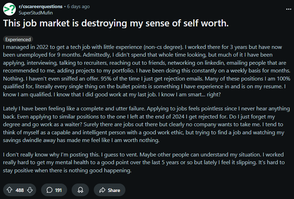Viewport: 294px width, 199px height.
Task: Open the three-dot overflow menu
Action: (289, 9)
